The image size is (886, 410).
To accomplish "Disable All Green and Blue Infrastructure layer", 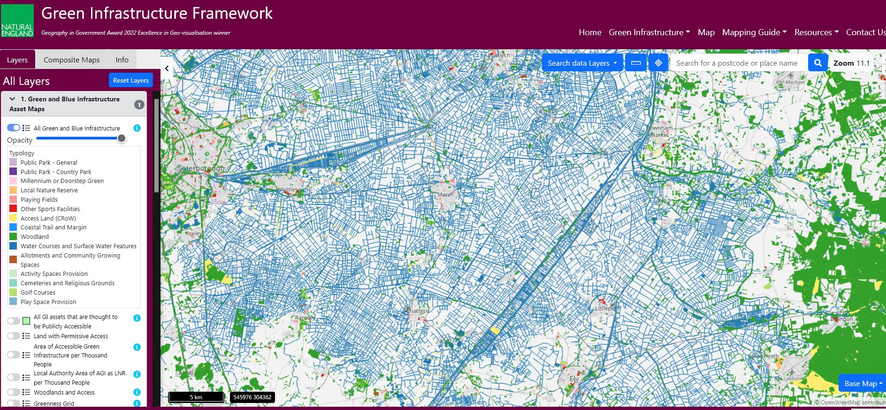I will tap(14, 128).
